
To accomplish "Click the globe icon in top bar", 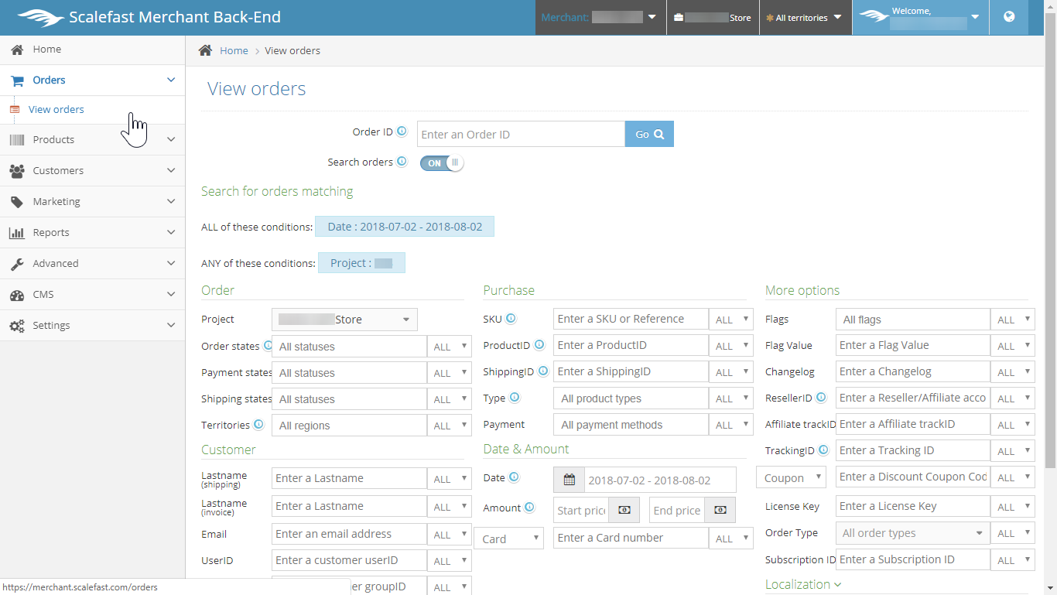I will coord(1009,17).
